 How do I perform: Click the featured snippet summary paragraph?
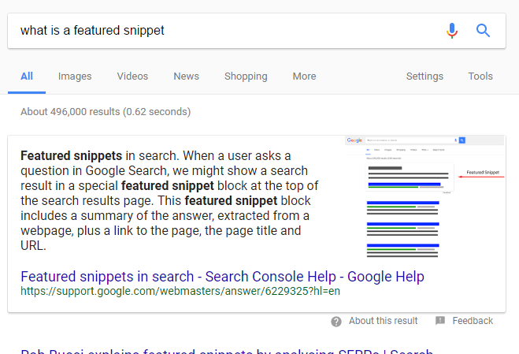[169, 200]
